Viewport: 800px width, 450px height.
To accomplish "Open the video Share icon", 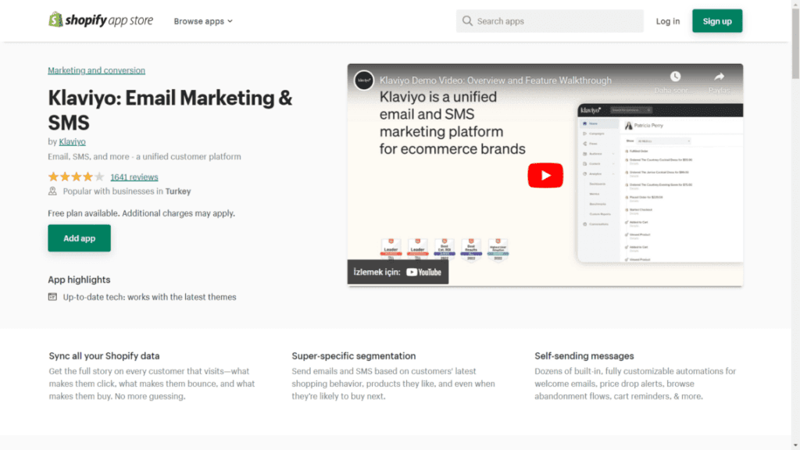I will coord(718,77).
